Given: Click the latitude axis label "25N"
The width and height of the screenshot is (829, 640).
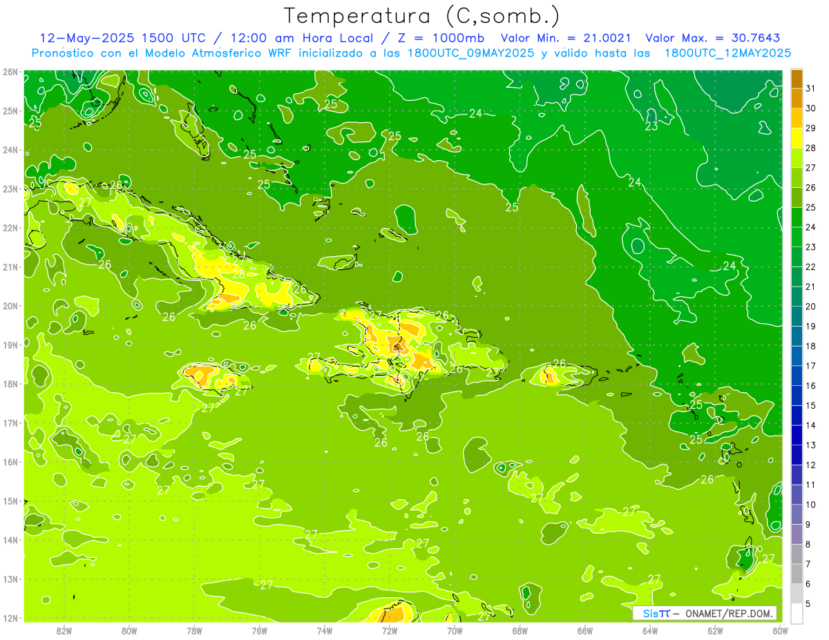Looking at the screenshot, I should 10,111.
